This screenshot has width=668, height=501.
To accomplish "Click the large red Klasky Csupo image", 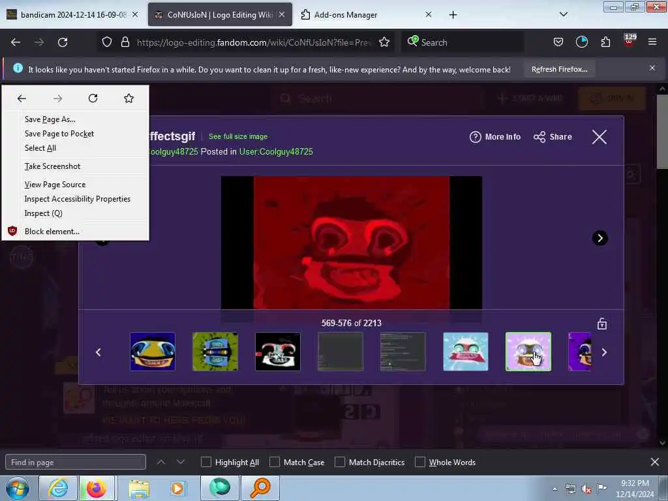I will point(352,243).
